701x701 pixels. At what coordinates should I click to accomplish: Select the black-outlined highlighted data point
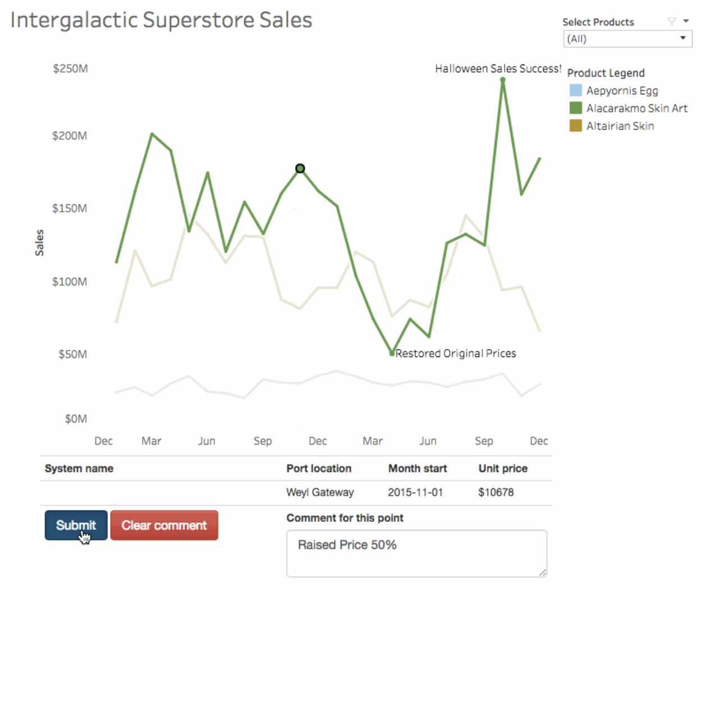(x=300, y=168)
